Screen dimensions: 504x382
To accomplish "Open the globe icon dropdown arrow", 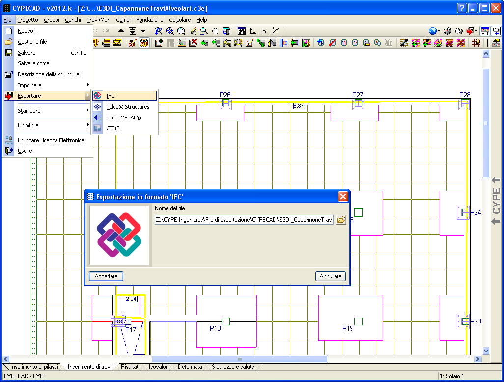I will pyautogui.click(x=439, y=31).
